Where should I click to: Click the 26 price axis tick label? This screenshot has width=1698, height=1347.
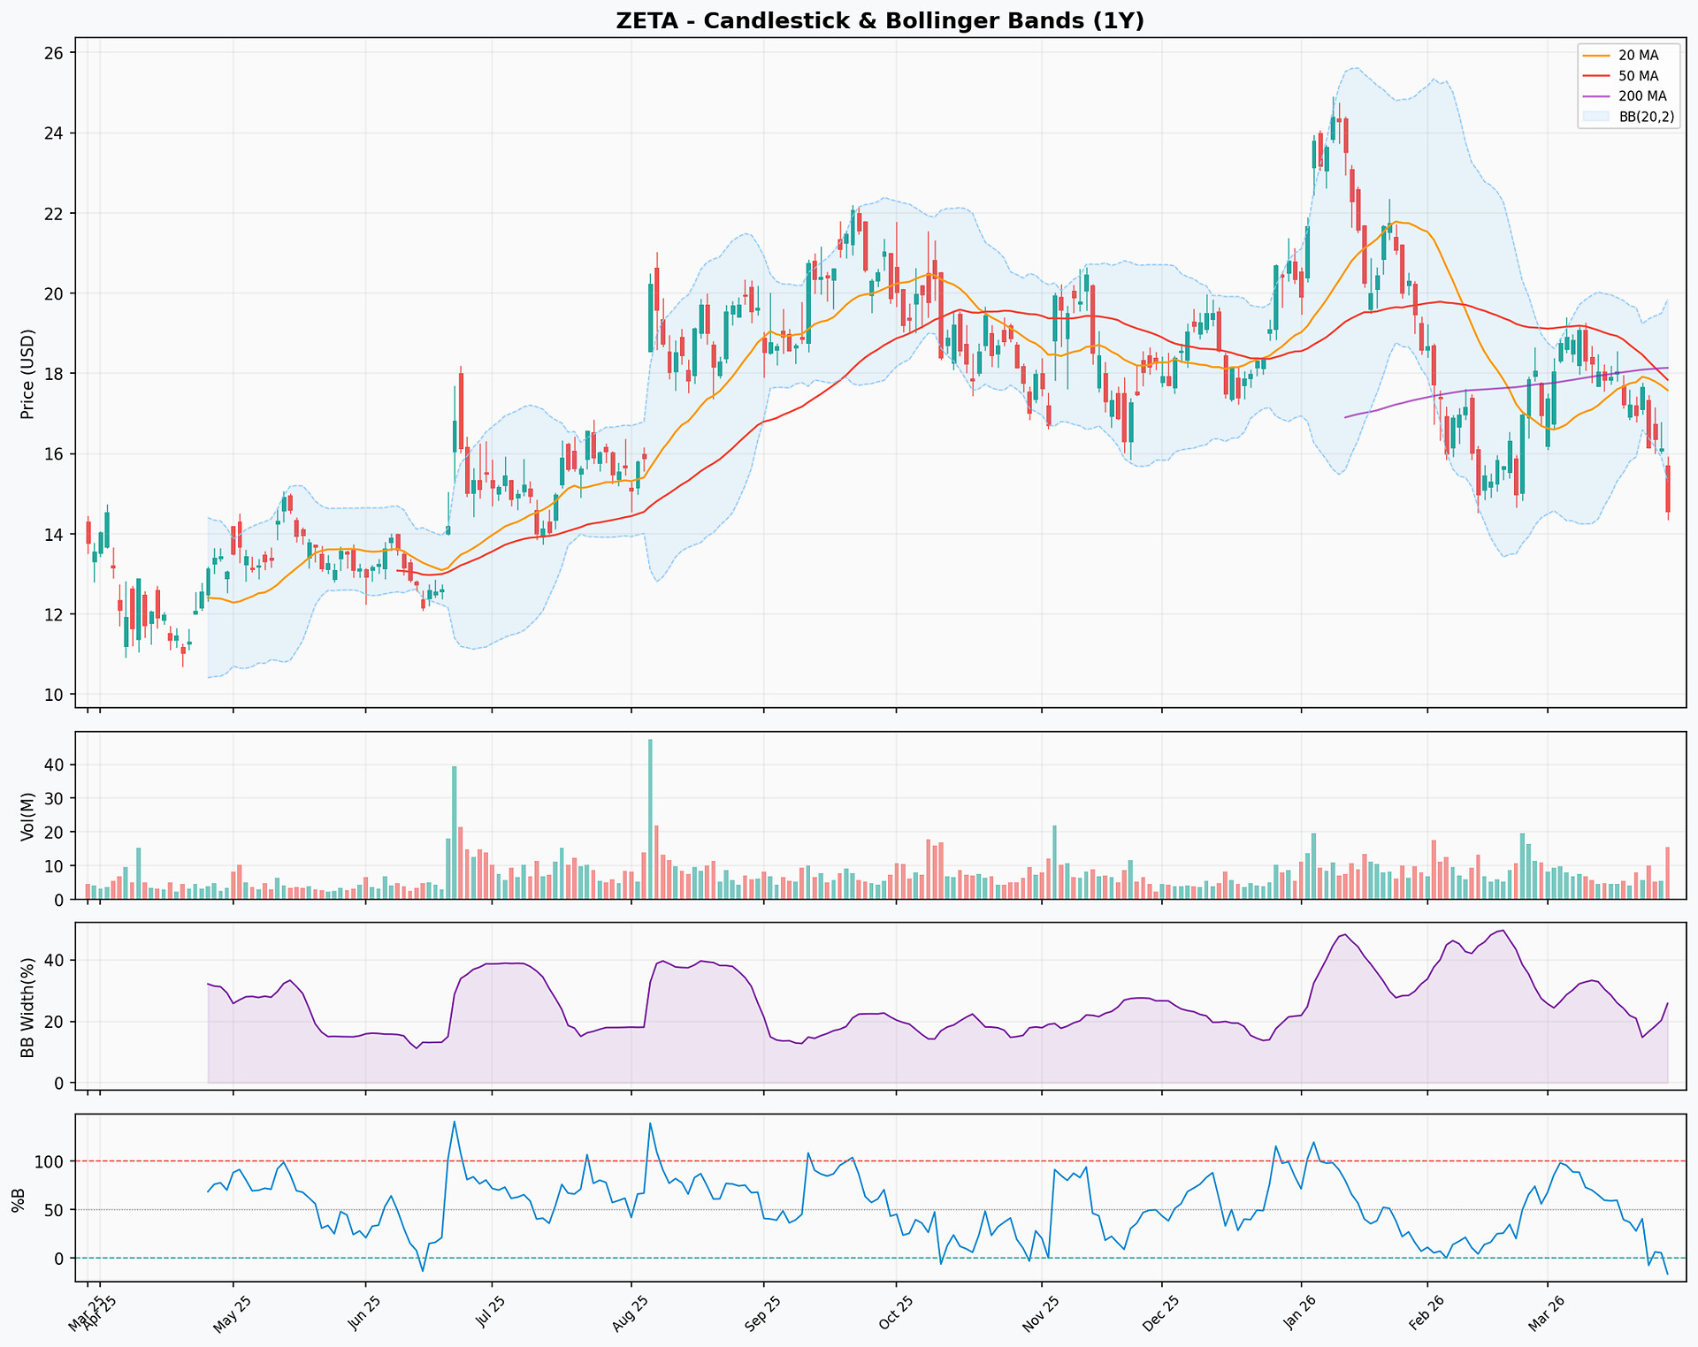click(54, 53)
